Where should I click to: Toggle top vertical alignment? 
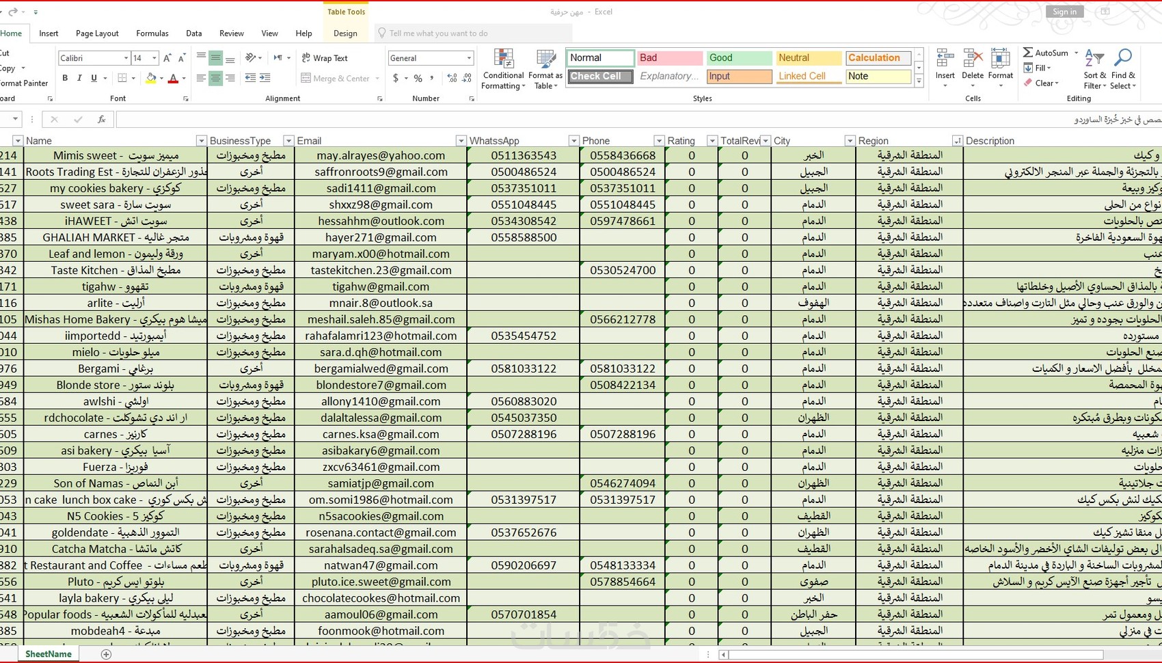pos(201,58)
